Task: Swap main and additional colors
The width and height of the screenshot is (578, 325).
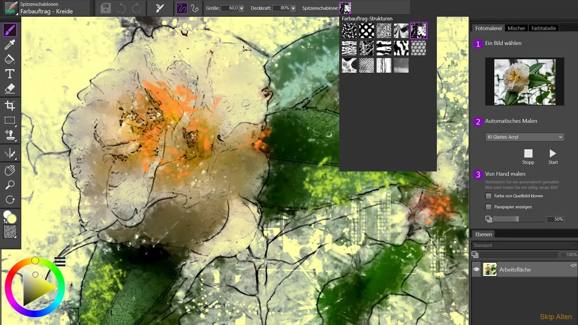Action: (x=5, y=221)
